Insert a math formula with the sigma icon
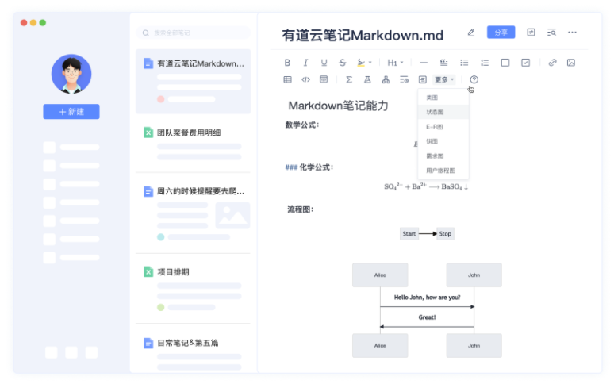 [x=349, y=80]
